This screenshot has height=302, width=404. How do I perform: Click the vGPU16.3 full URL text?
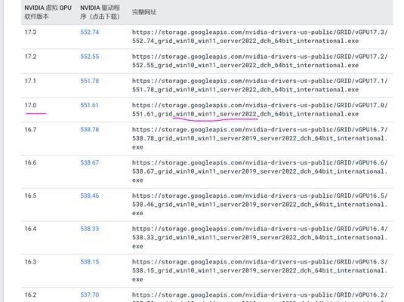pos(260,270)
